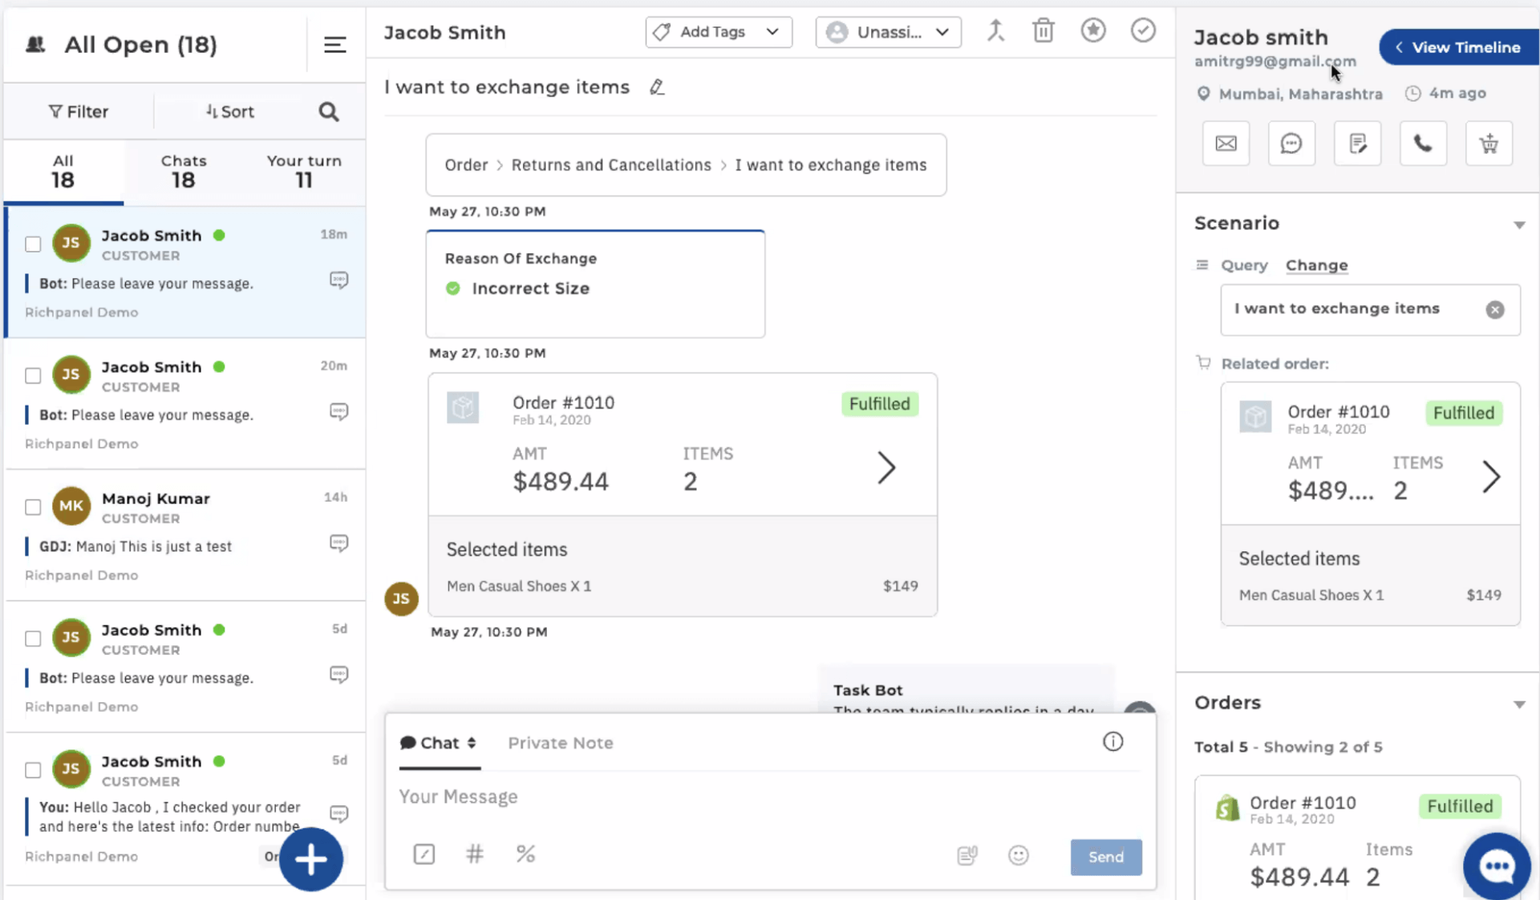
Task: Open email contact option for Jacob smith
Action: coord(1226,143)
